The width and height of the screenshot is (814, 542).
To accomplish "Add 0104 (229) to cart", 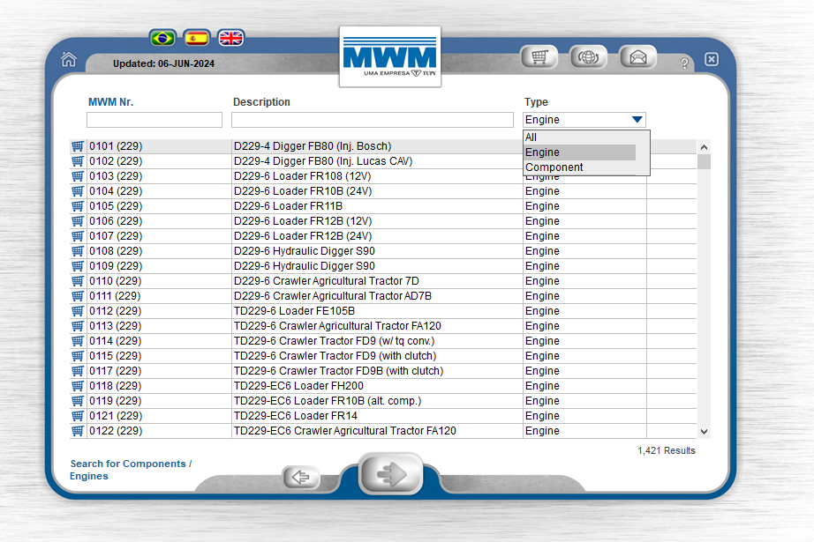I will (x=78, y=191).
